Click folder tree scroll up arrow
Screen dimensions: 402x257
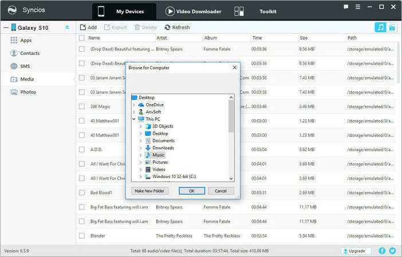pyautogui.click(x=231, y=97)
